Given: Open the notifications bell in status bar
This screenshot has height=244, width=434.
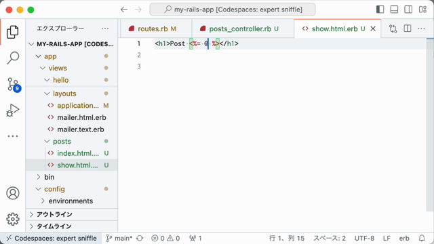Looking at the screenshot, I should point(422,238).
